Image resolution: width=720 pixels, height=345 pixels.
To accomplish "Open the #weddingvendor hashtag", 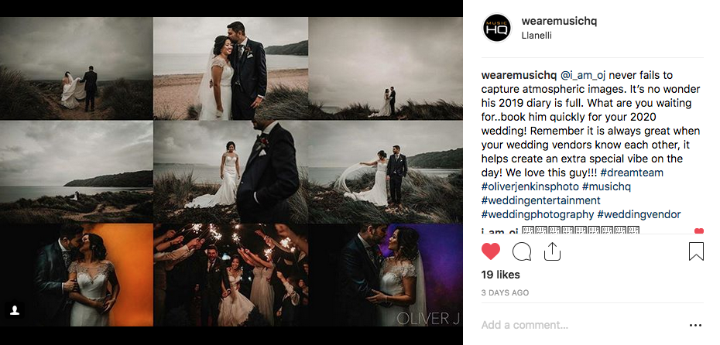I will pos(639,214).
